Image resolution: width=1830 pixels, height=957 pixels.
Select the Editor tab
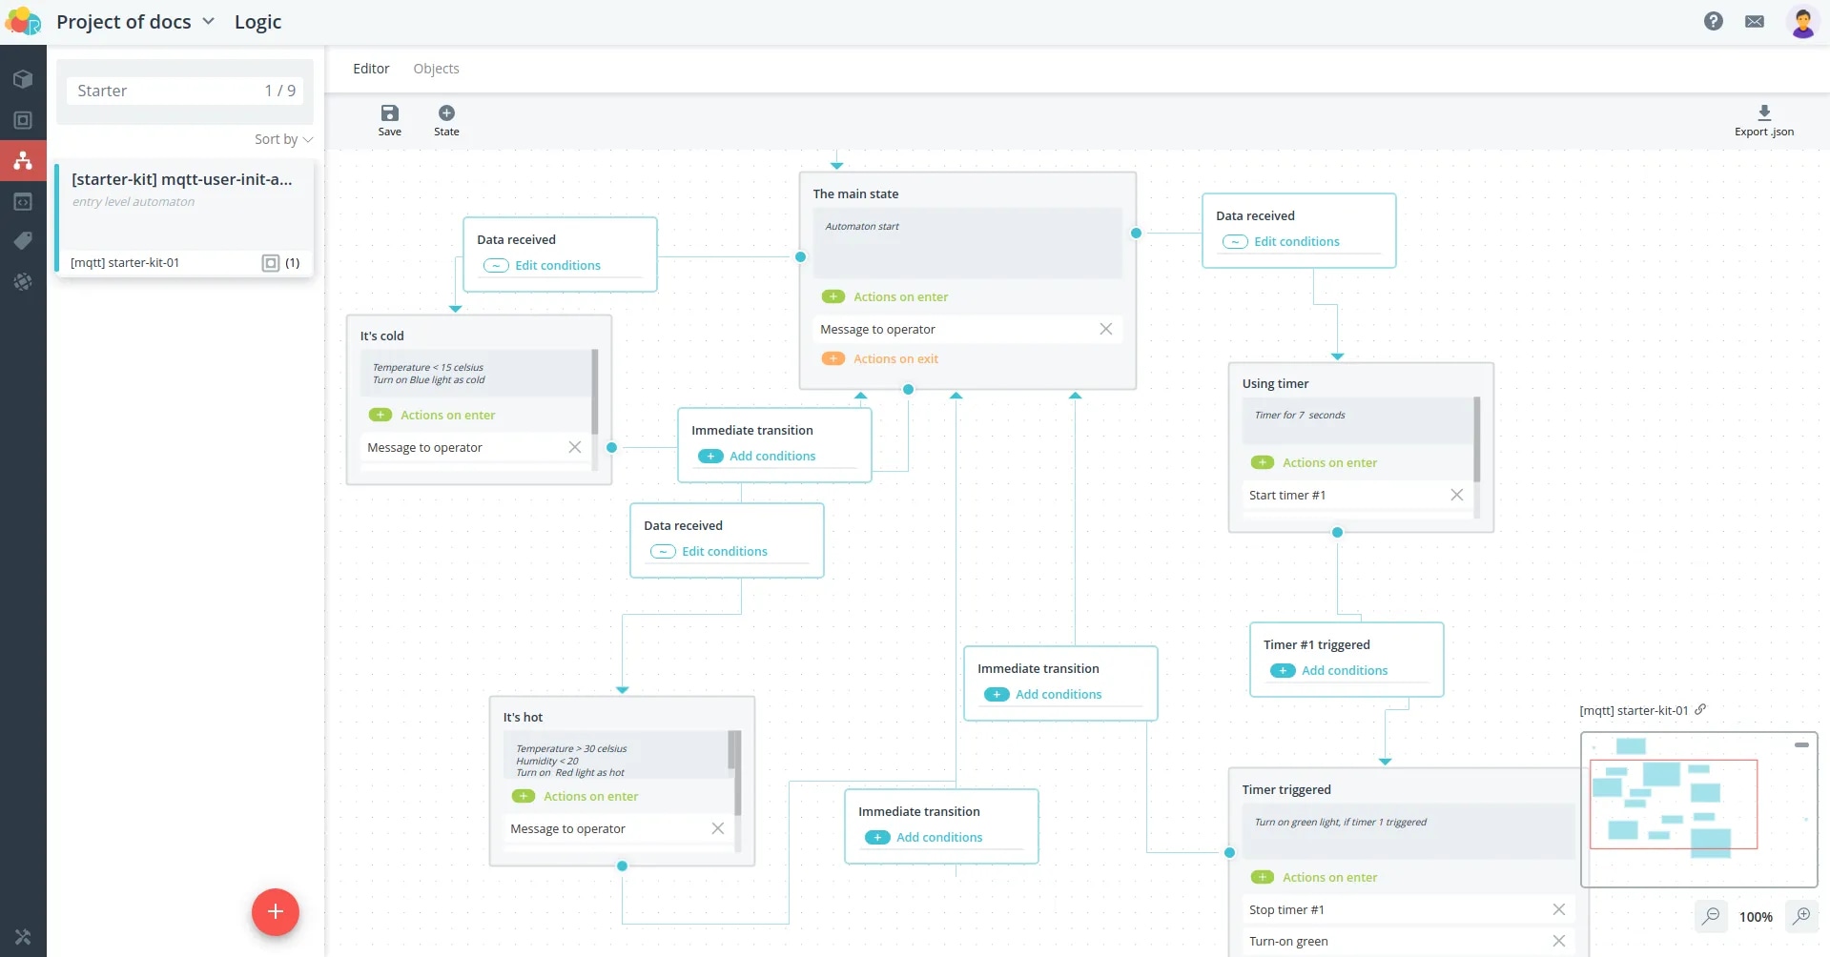click(x=371, y=69)
